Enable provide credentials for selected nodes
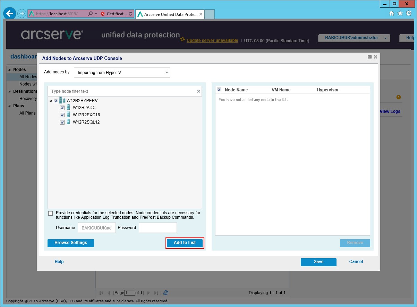Screen dimensions: 417x307 (x=51, y=213)
